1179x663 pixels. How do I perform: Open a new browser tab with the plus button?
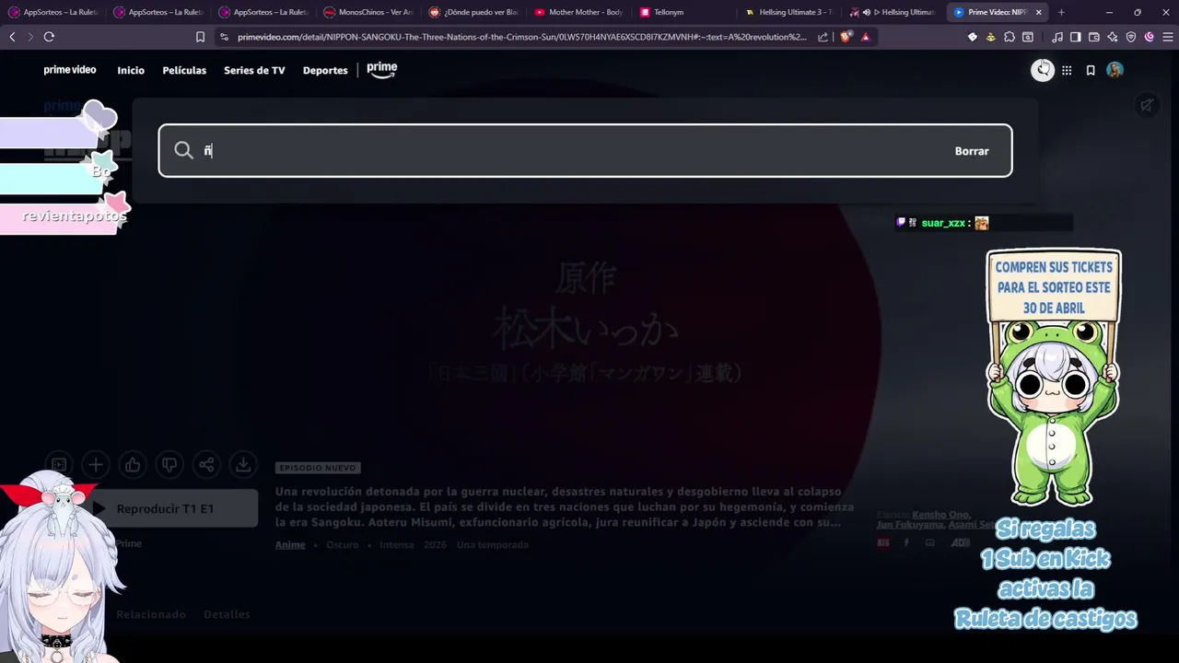[1061, 12]
